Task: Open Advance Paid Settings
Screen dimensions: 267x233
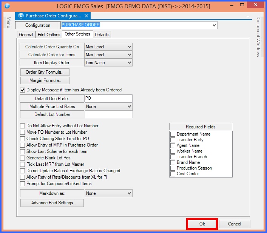Action: [52, 203]
